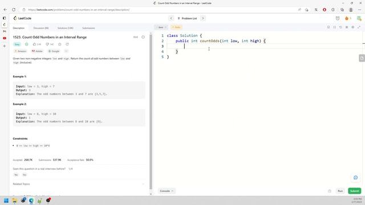Select the YouTube vertical tab

(5, 38)
